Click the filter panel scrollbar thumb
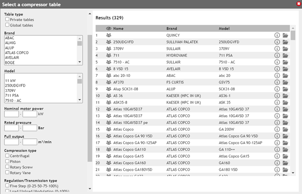Screen dimensions: 302x194 tap(90, 98)
